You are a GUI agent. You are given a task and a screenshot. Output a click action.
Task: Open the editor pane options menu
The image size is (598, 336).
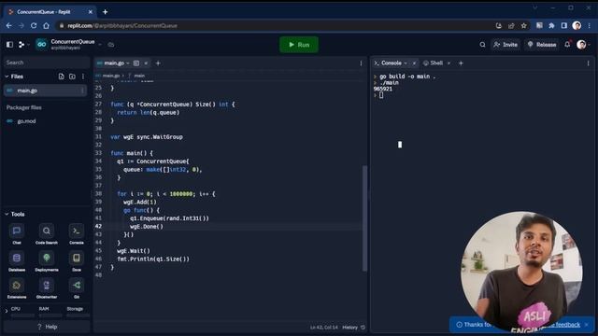point(361,63)
